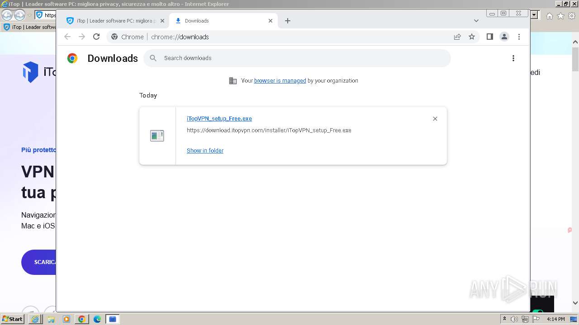Bookmark this page with the star icon
The width and height of the screenshot is (579, 325).
coord(472,37)
